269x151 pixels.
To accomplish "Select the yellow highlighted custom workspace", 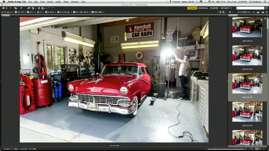I will click(x=192, y=8).
